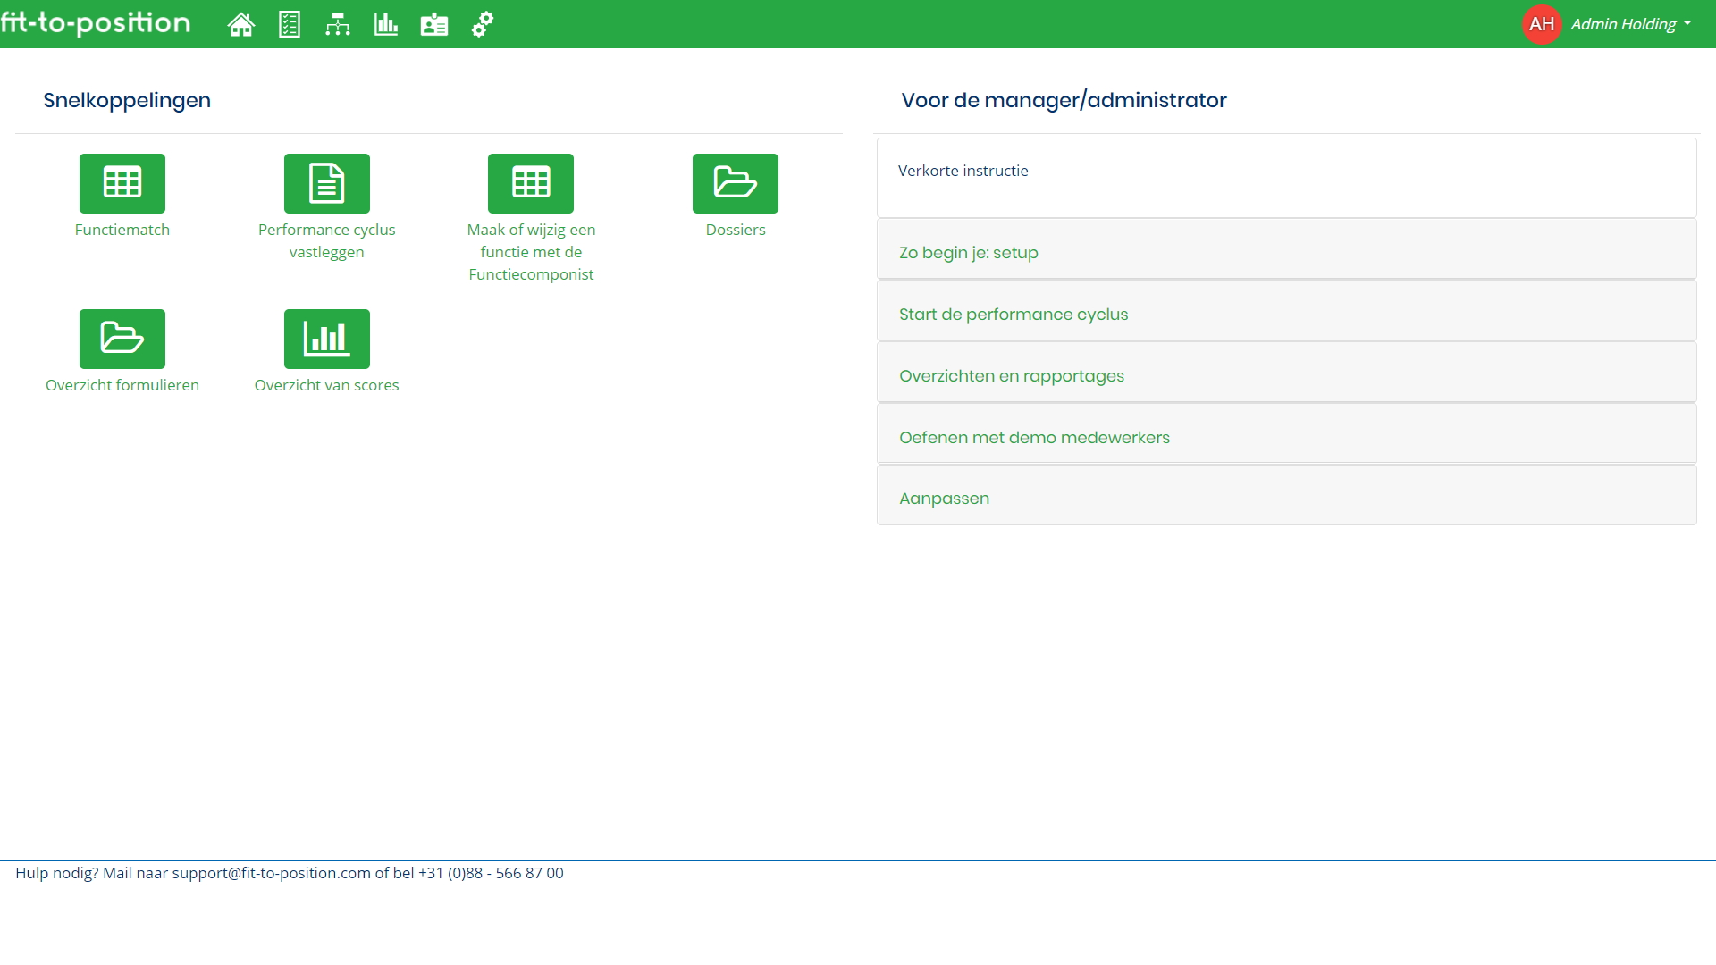Image resolution: width=1716 pixels, height=965 pixels.
Task: Expand Overzichten en rapportages section
Action: [1287, 373]
